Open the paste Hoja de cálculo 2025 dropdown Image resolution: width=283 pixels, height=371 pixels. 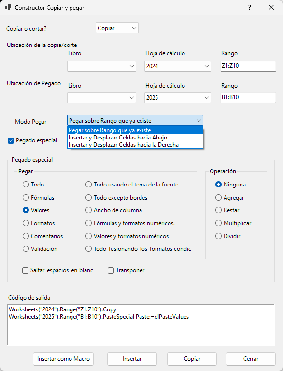(178, 98)
